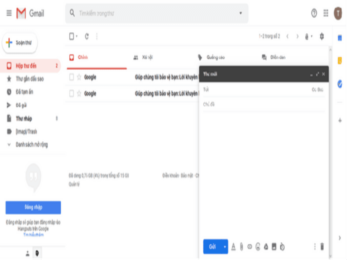The width and height of the screenshot is (347, 260).
Task: Insert a file from Google Drive
Action: (266, 246)
